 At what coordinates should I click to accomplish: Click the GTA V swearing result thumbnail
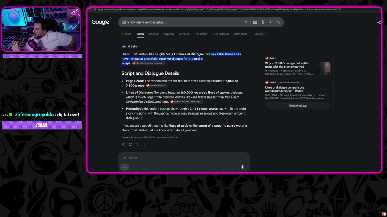click(324, 69)
